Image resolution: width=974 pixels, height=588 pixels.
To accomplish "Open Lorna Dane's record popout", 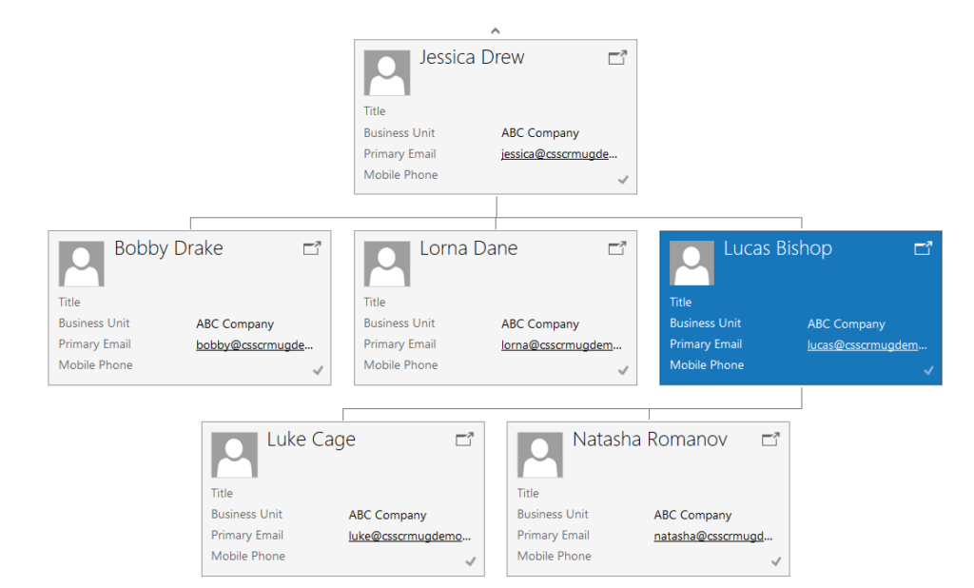I will [617, 248].
